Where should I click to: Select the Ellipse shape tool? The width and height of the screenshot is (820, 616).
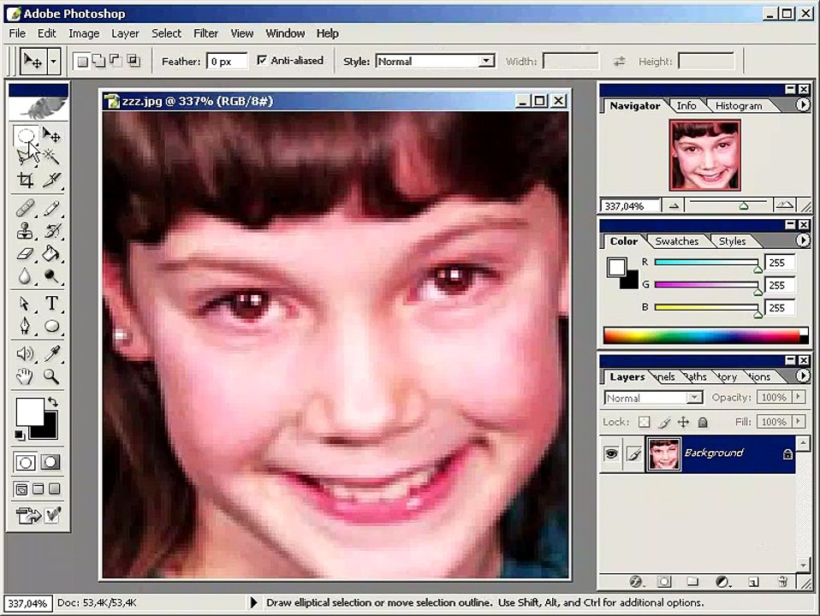coord(51,326)
